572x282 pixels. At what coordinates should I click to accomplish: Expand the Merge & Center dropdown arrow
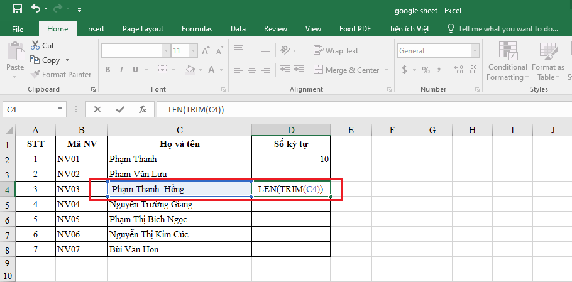387,70
